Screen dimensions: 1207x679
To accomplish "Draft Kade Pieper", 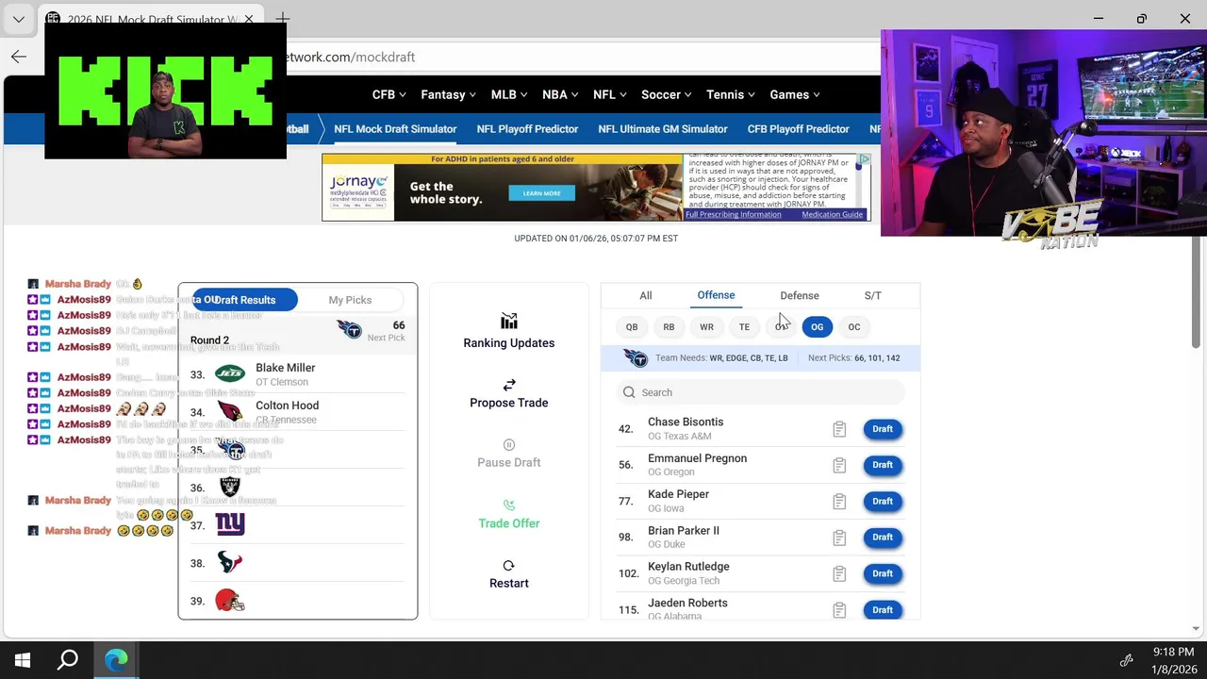I will 883,502.
